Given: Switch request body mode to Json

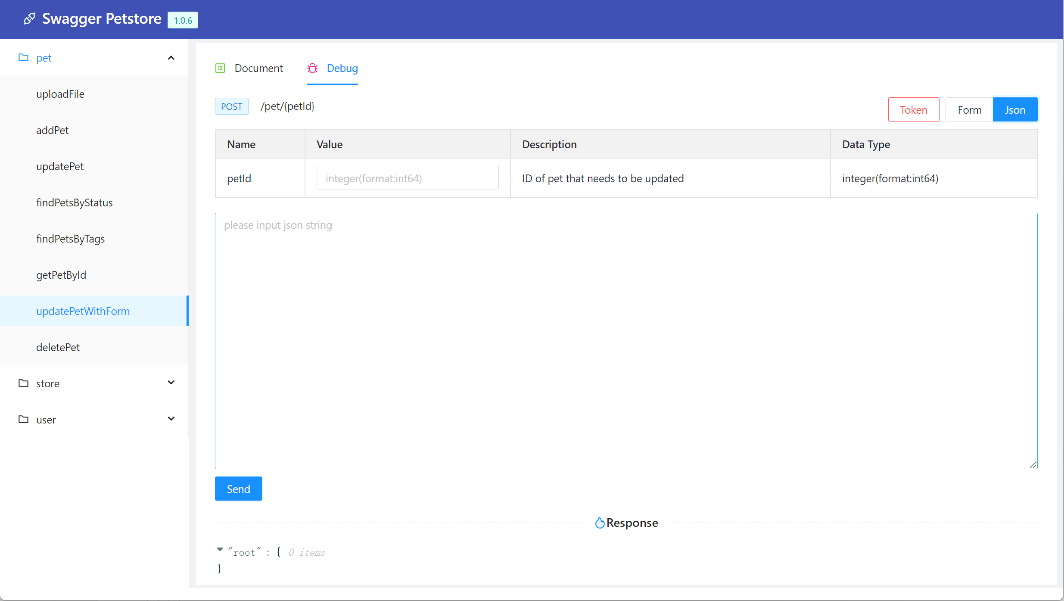Looking at the screenshot, I should click(1015, 110).
